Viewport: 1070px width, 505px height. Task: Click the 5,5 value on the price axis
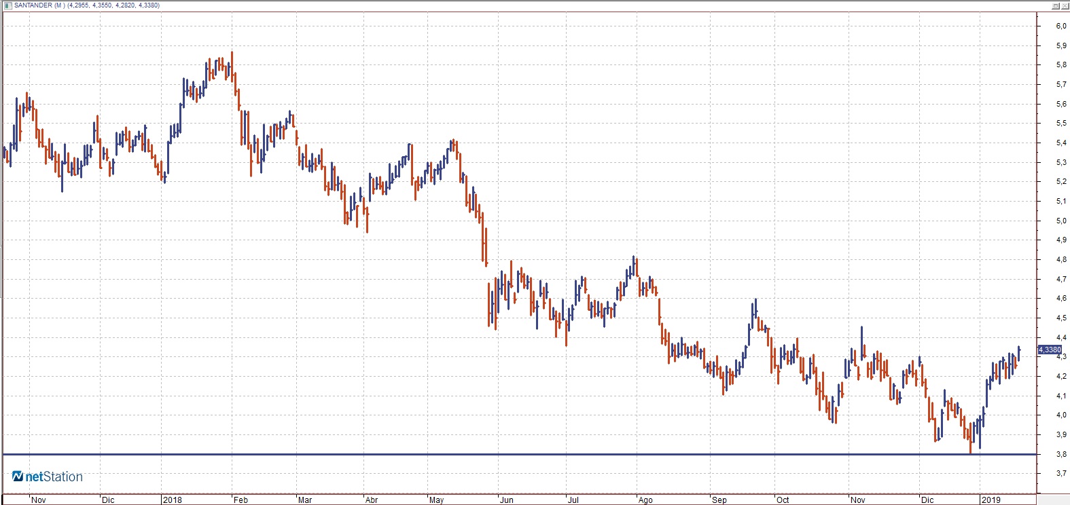[1061, 124]
